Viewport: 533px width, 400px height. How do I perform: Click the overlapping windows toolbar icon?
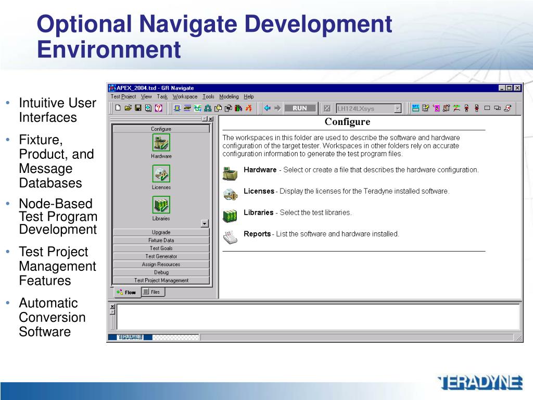click(497, 108)
